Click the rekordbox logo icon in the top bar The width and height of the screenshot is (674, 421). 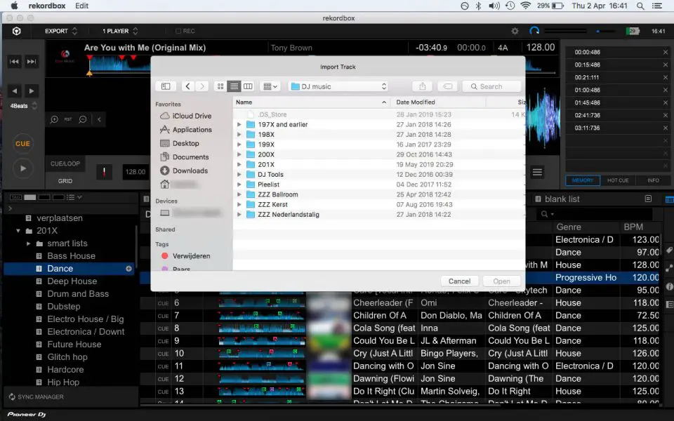point(16,31)
